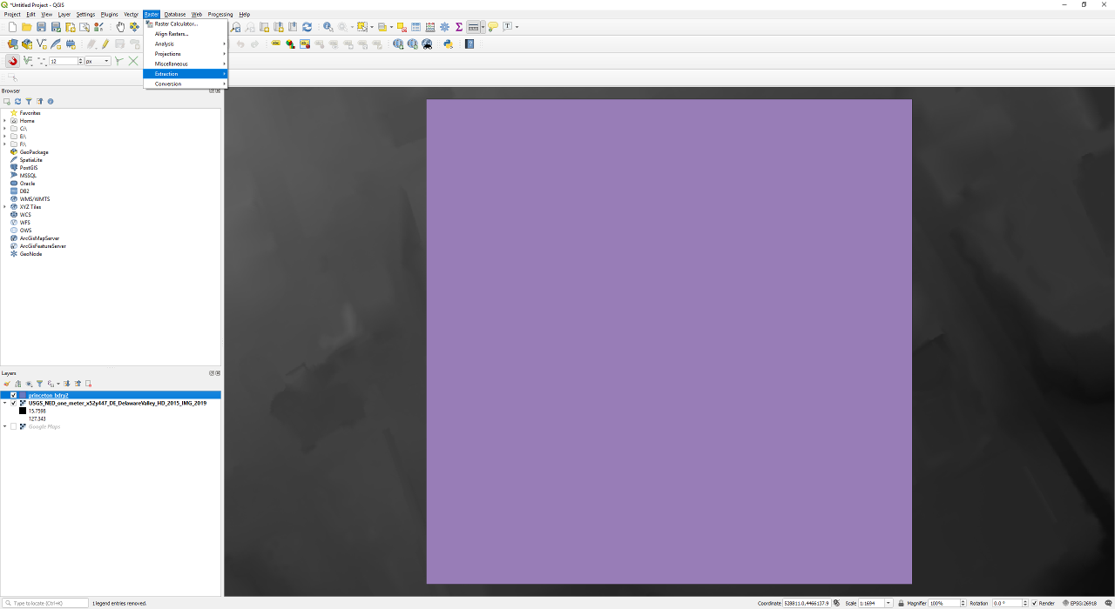Image resolution: width=1115 pixels, height=609 pixels.
Task: Click the black 15.7598 legend swatch
Action: (x=23, y=411)
